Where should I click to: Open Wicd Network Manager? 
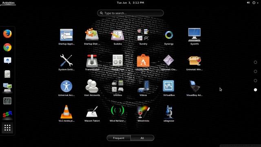117,111
